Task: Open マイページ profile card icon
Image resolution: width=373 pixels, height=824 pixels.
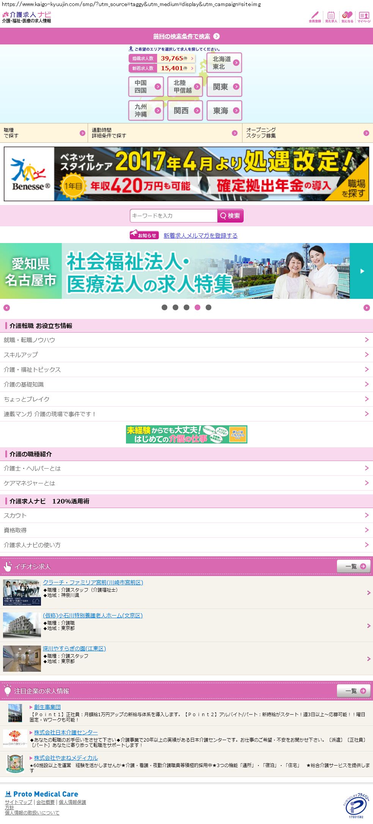Action: click(x=364, y=17)
